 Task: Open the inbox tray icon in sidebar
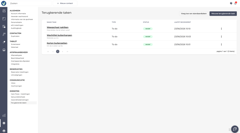4,50
